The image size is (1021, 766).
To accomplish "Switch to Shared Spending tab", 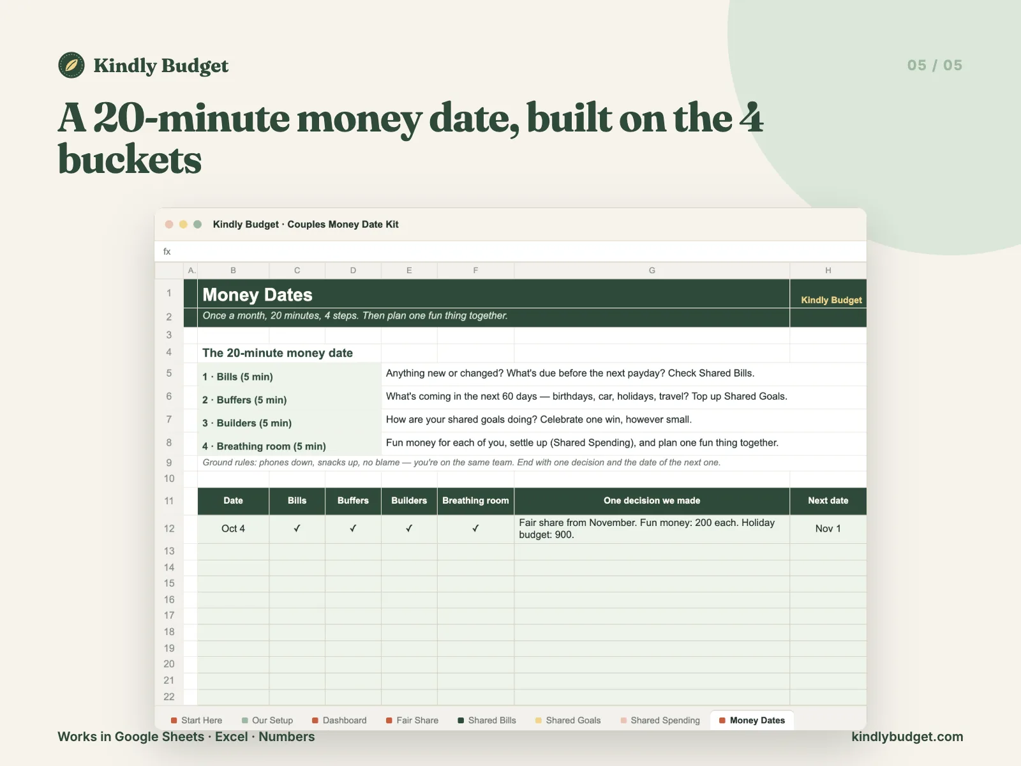I will pyautogui.click(x=660, y=720).
